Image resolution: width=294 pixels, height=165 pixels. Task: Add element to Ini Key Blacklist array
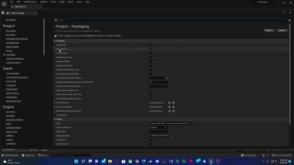coord(170,103)
